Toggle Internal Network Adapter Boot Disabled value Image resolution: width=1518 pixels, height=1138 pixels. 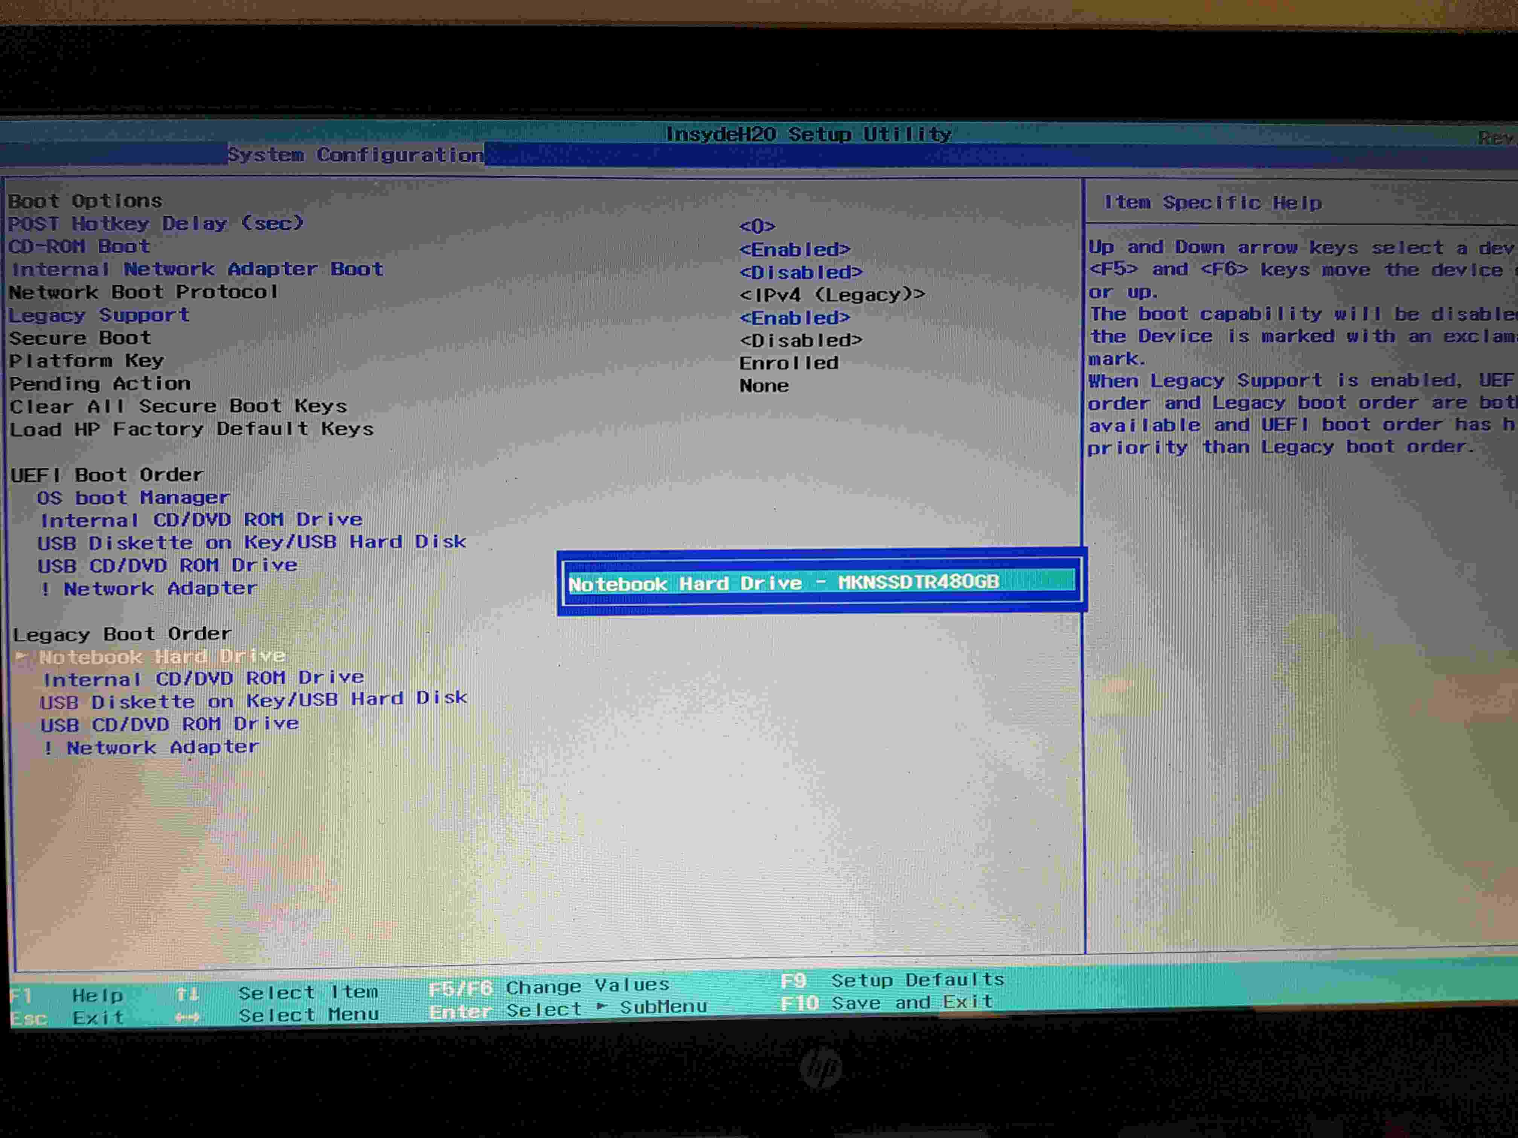point(800,272)
